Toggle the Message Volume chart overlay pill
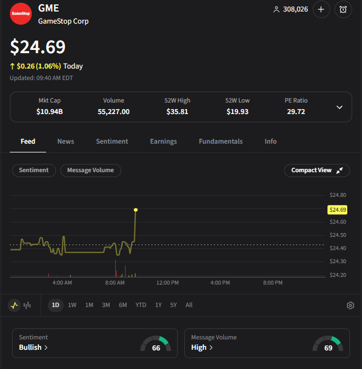The width and height of the screenshot is (362, 369). (90, 171)
